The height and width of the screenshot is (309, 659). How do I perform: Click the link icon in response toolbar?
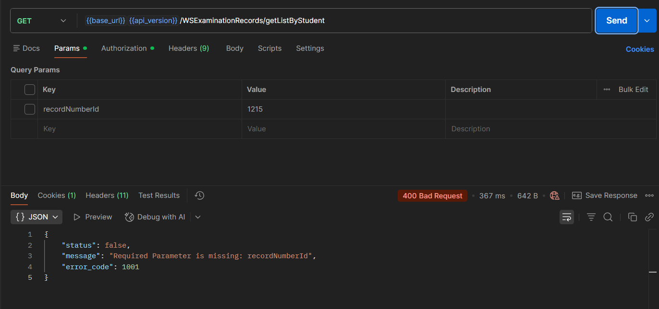tap(649, 217)
